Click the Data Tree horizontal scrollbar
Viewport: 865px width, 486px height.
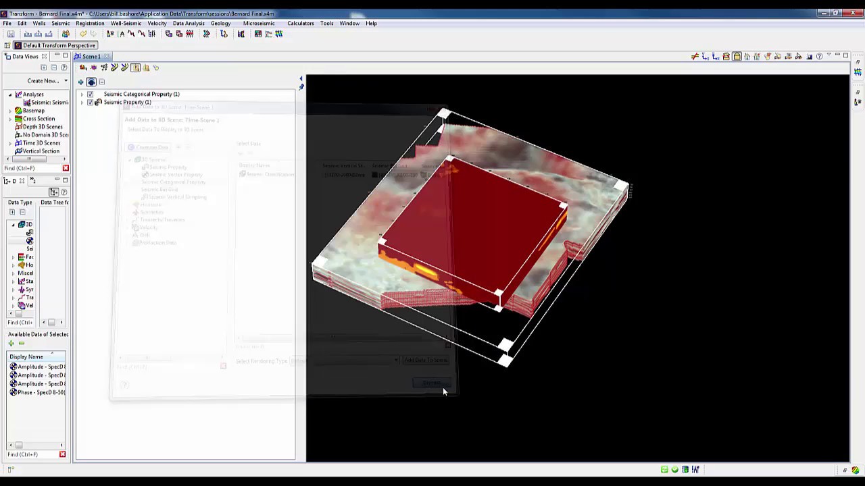(51, 322)
